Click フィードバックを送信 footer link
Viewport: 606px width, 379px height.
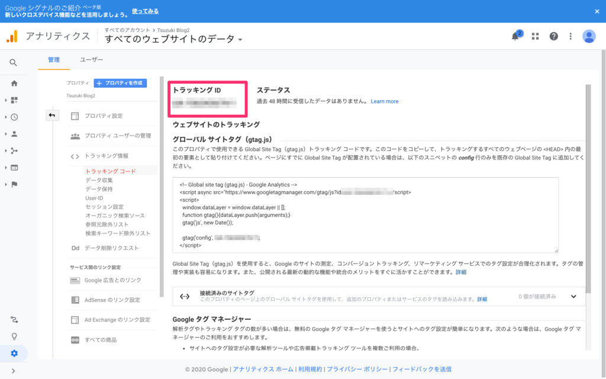coord(422,370)
